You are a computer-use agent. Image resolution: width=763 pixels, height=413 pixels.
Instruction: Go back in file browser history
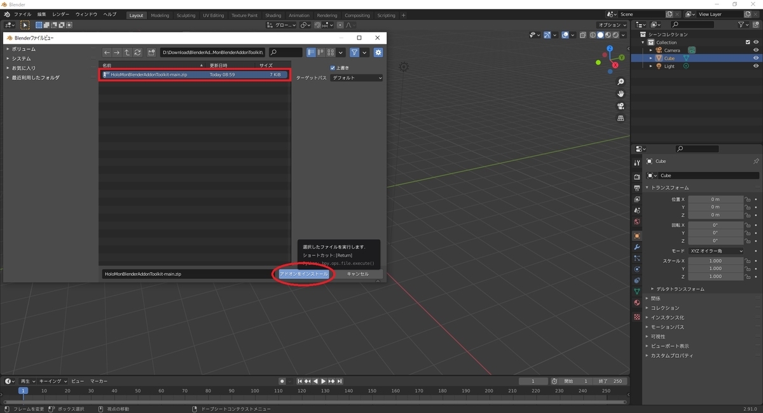pos(107,53)
